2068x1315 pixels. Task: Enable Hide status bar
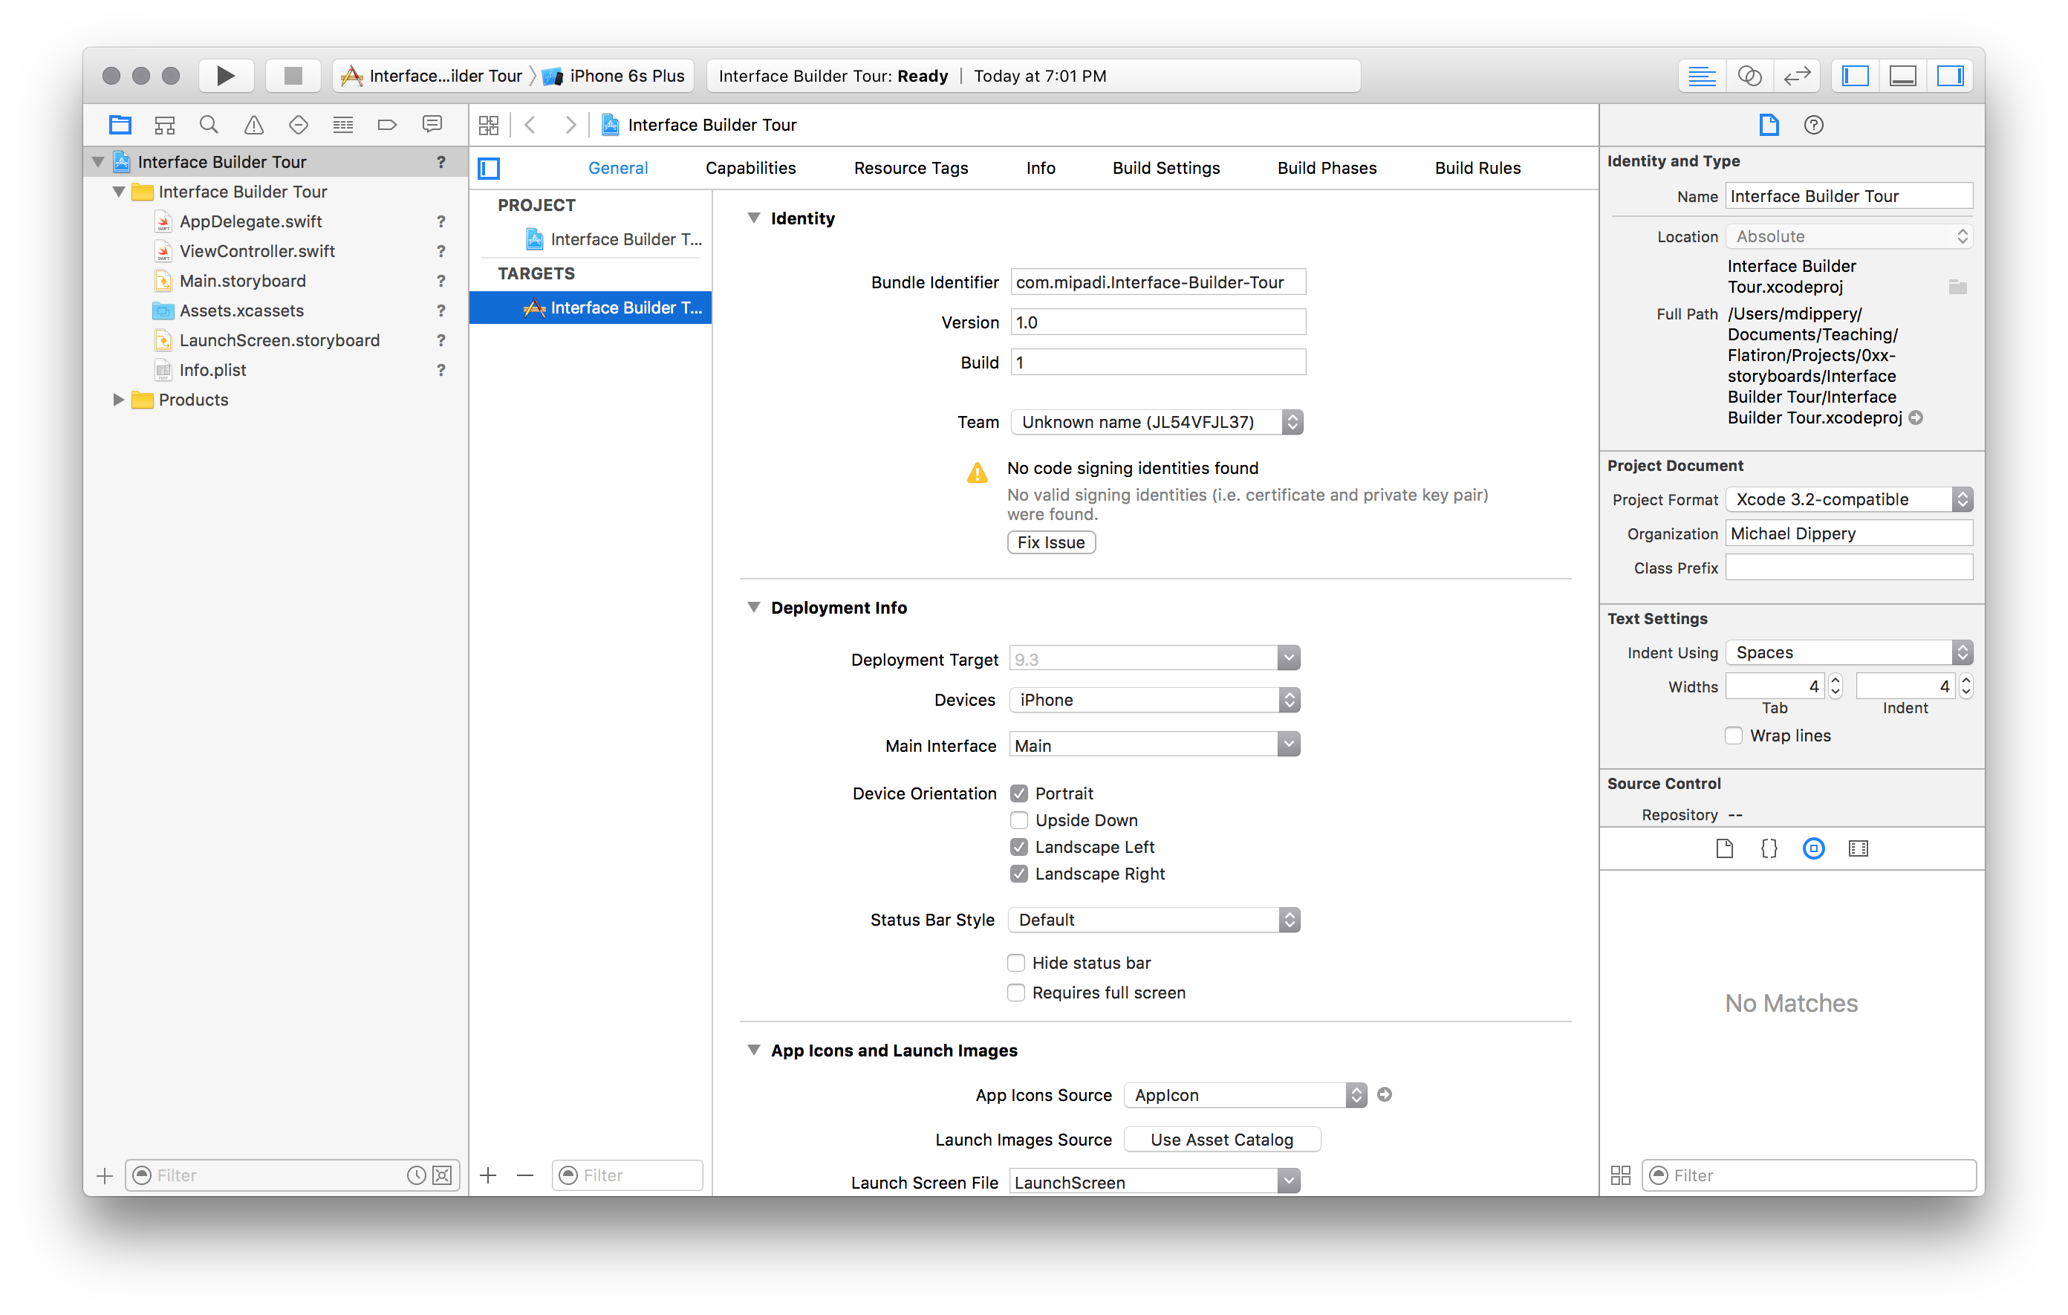1017,963
